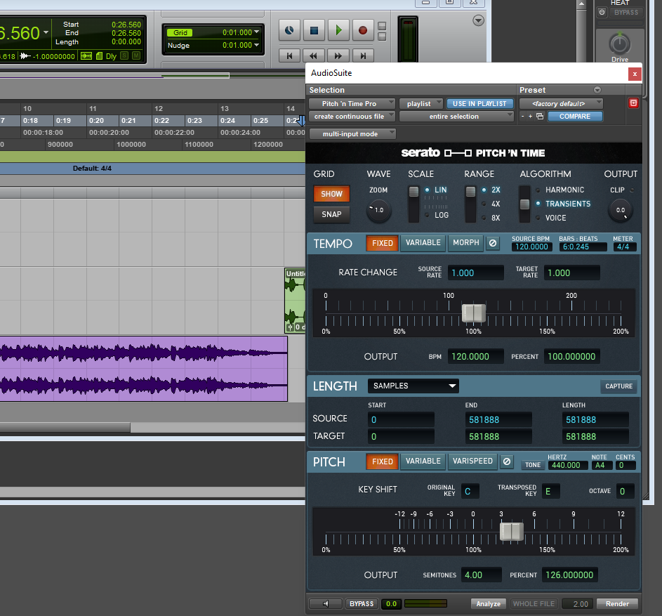
Task: Click the Fast Forward transport button
Action: [338, 55]
